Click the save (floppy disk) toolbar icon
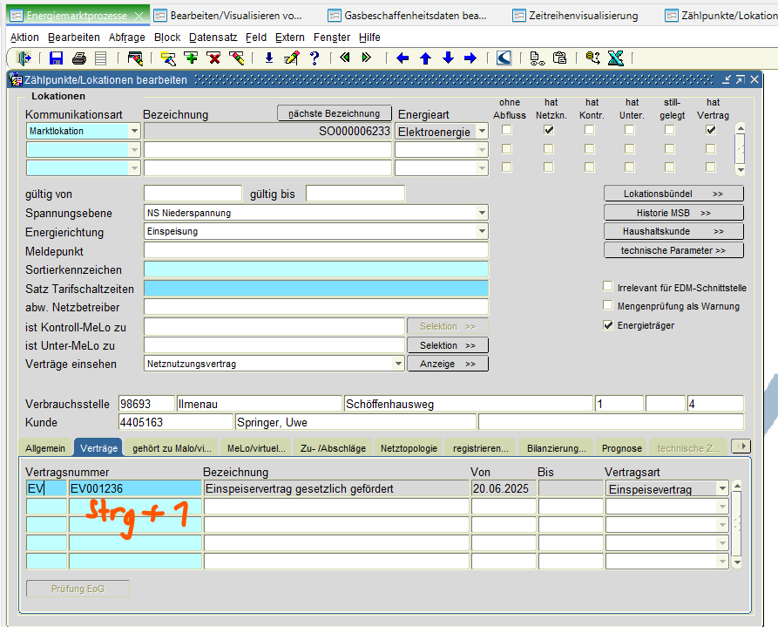The height and width of the screenshot is (627, 778). [57, 58]
